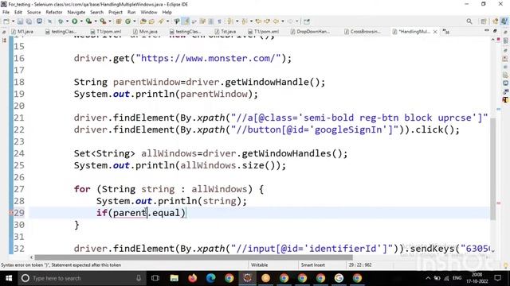Maximize the editor area
The width and height of the screenshot is (510, 286).
point(495,30)
